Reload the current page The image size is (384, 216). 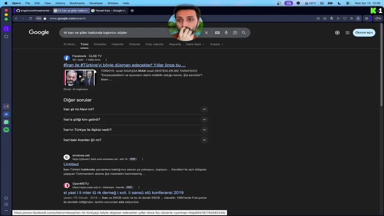coord(31,18)
